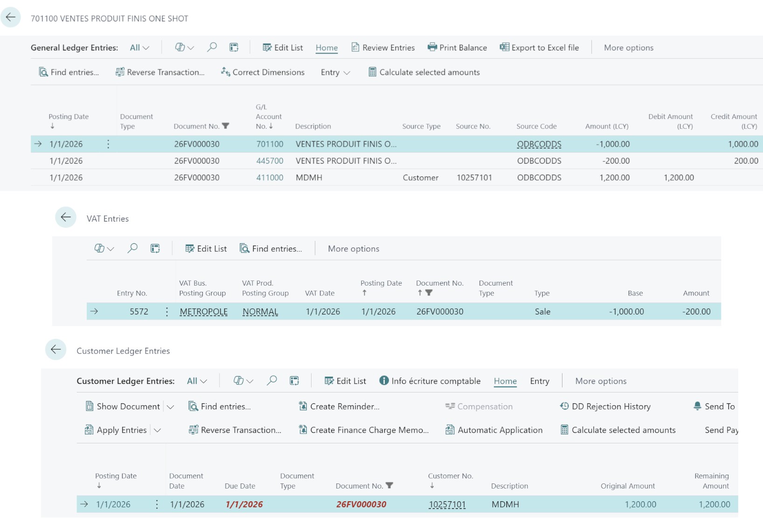Open row options for VAT entry 5572
763x518 pixels.
(x=167, y=312)
